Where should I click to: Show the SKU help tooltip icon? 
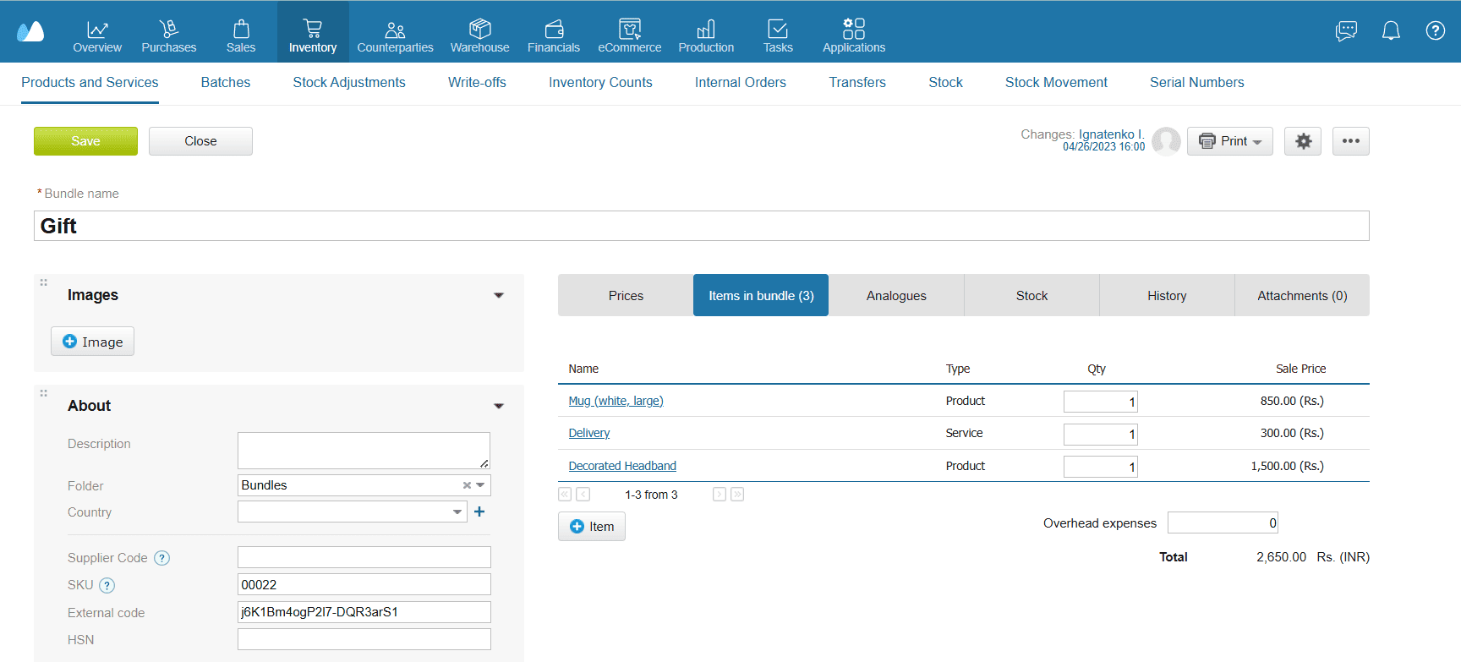point(107,585)
